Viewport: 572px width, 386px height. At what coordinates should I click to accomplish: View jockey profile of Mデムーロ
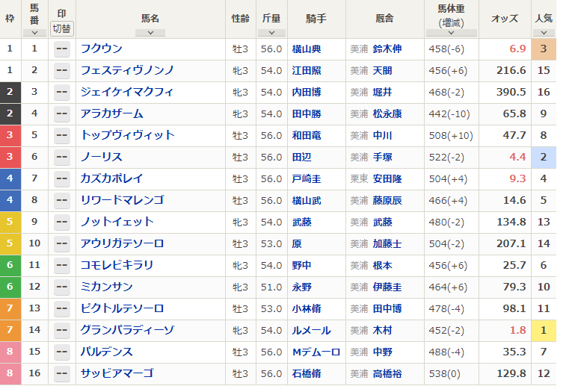tap(316, 352)
